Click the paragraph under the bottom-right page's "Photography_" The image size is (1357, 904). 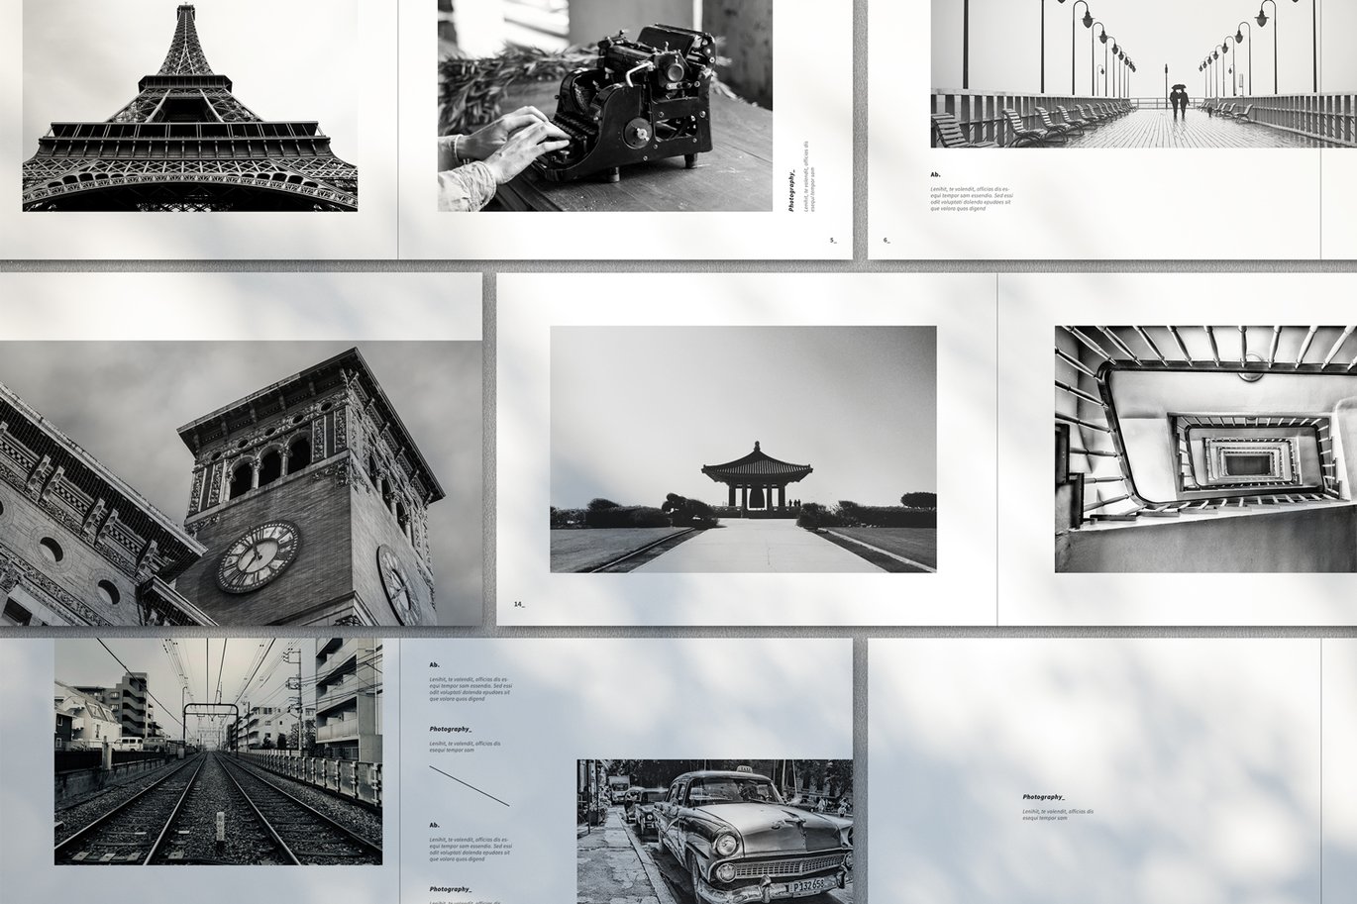[x=1058, y=814]
